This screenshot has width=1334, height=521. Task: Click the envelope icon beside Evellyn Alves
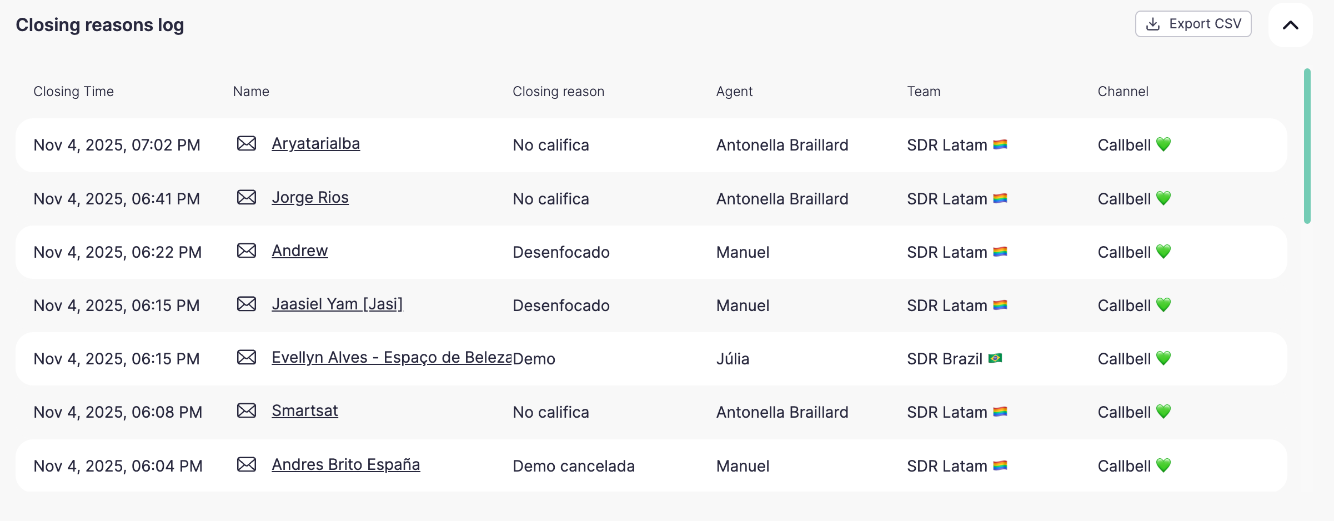click(247, 358)
